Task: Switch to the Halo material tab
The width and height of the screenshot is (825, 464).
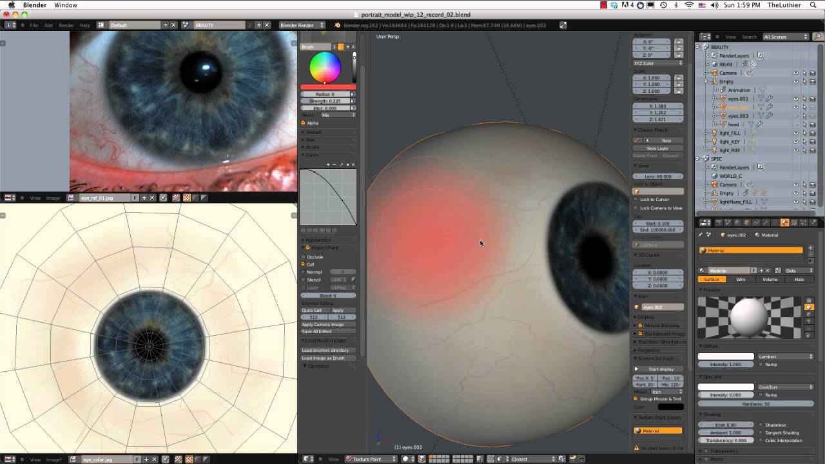Action: click(799, 279)
